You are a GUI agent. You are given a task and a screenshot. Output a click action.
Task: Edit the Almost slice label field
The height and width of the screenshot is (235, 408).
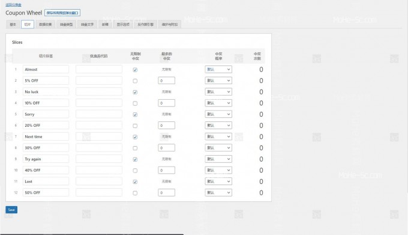[x=46, y=69]
